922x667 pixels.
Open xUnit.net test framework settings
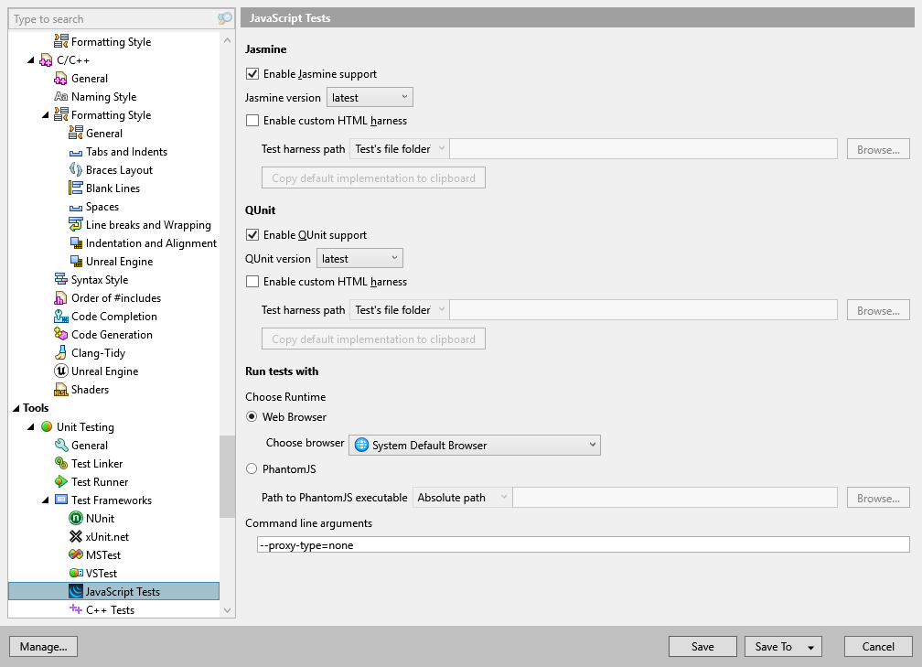pyautogui.click(x=74, y=536)
